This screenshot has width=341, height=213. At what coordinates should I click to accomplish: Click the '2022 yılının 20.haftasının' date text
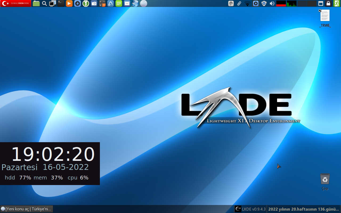(x=304, y=209)
